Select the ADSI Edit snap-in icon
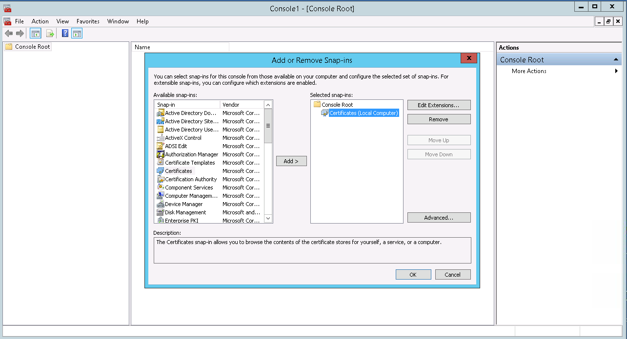627x339 pixels. [161, 146]
